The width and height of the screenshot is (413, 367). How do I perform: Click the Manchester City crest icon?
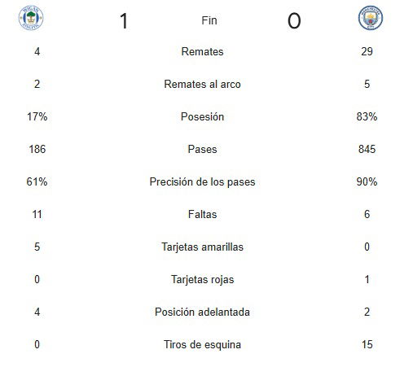(x=371, y=18)
